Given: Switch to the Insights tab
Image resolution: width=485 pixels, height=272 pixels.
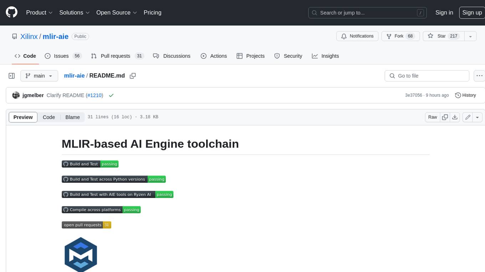Looking at the screenshot, I should 325,56.
